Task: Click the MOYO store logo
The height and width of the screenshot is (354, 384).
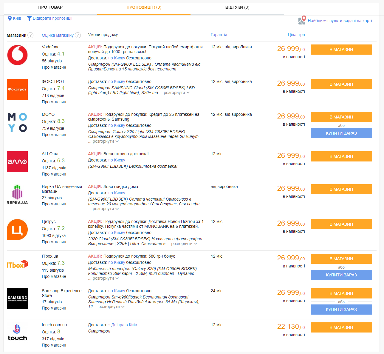Action: pos(17,122)
